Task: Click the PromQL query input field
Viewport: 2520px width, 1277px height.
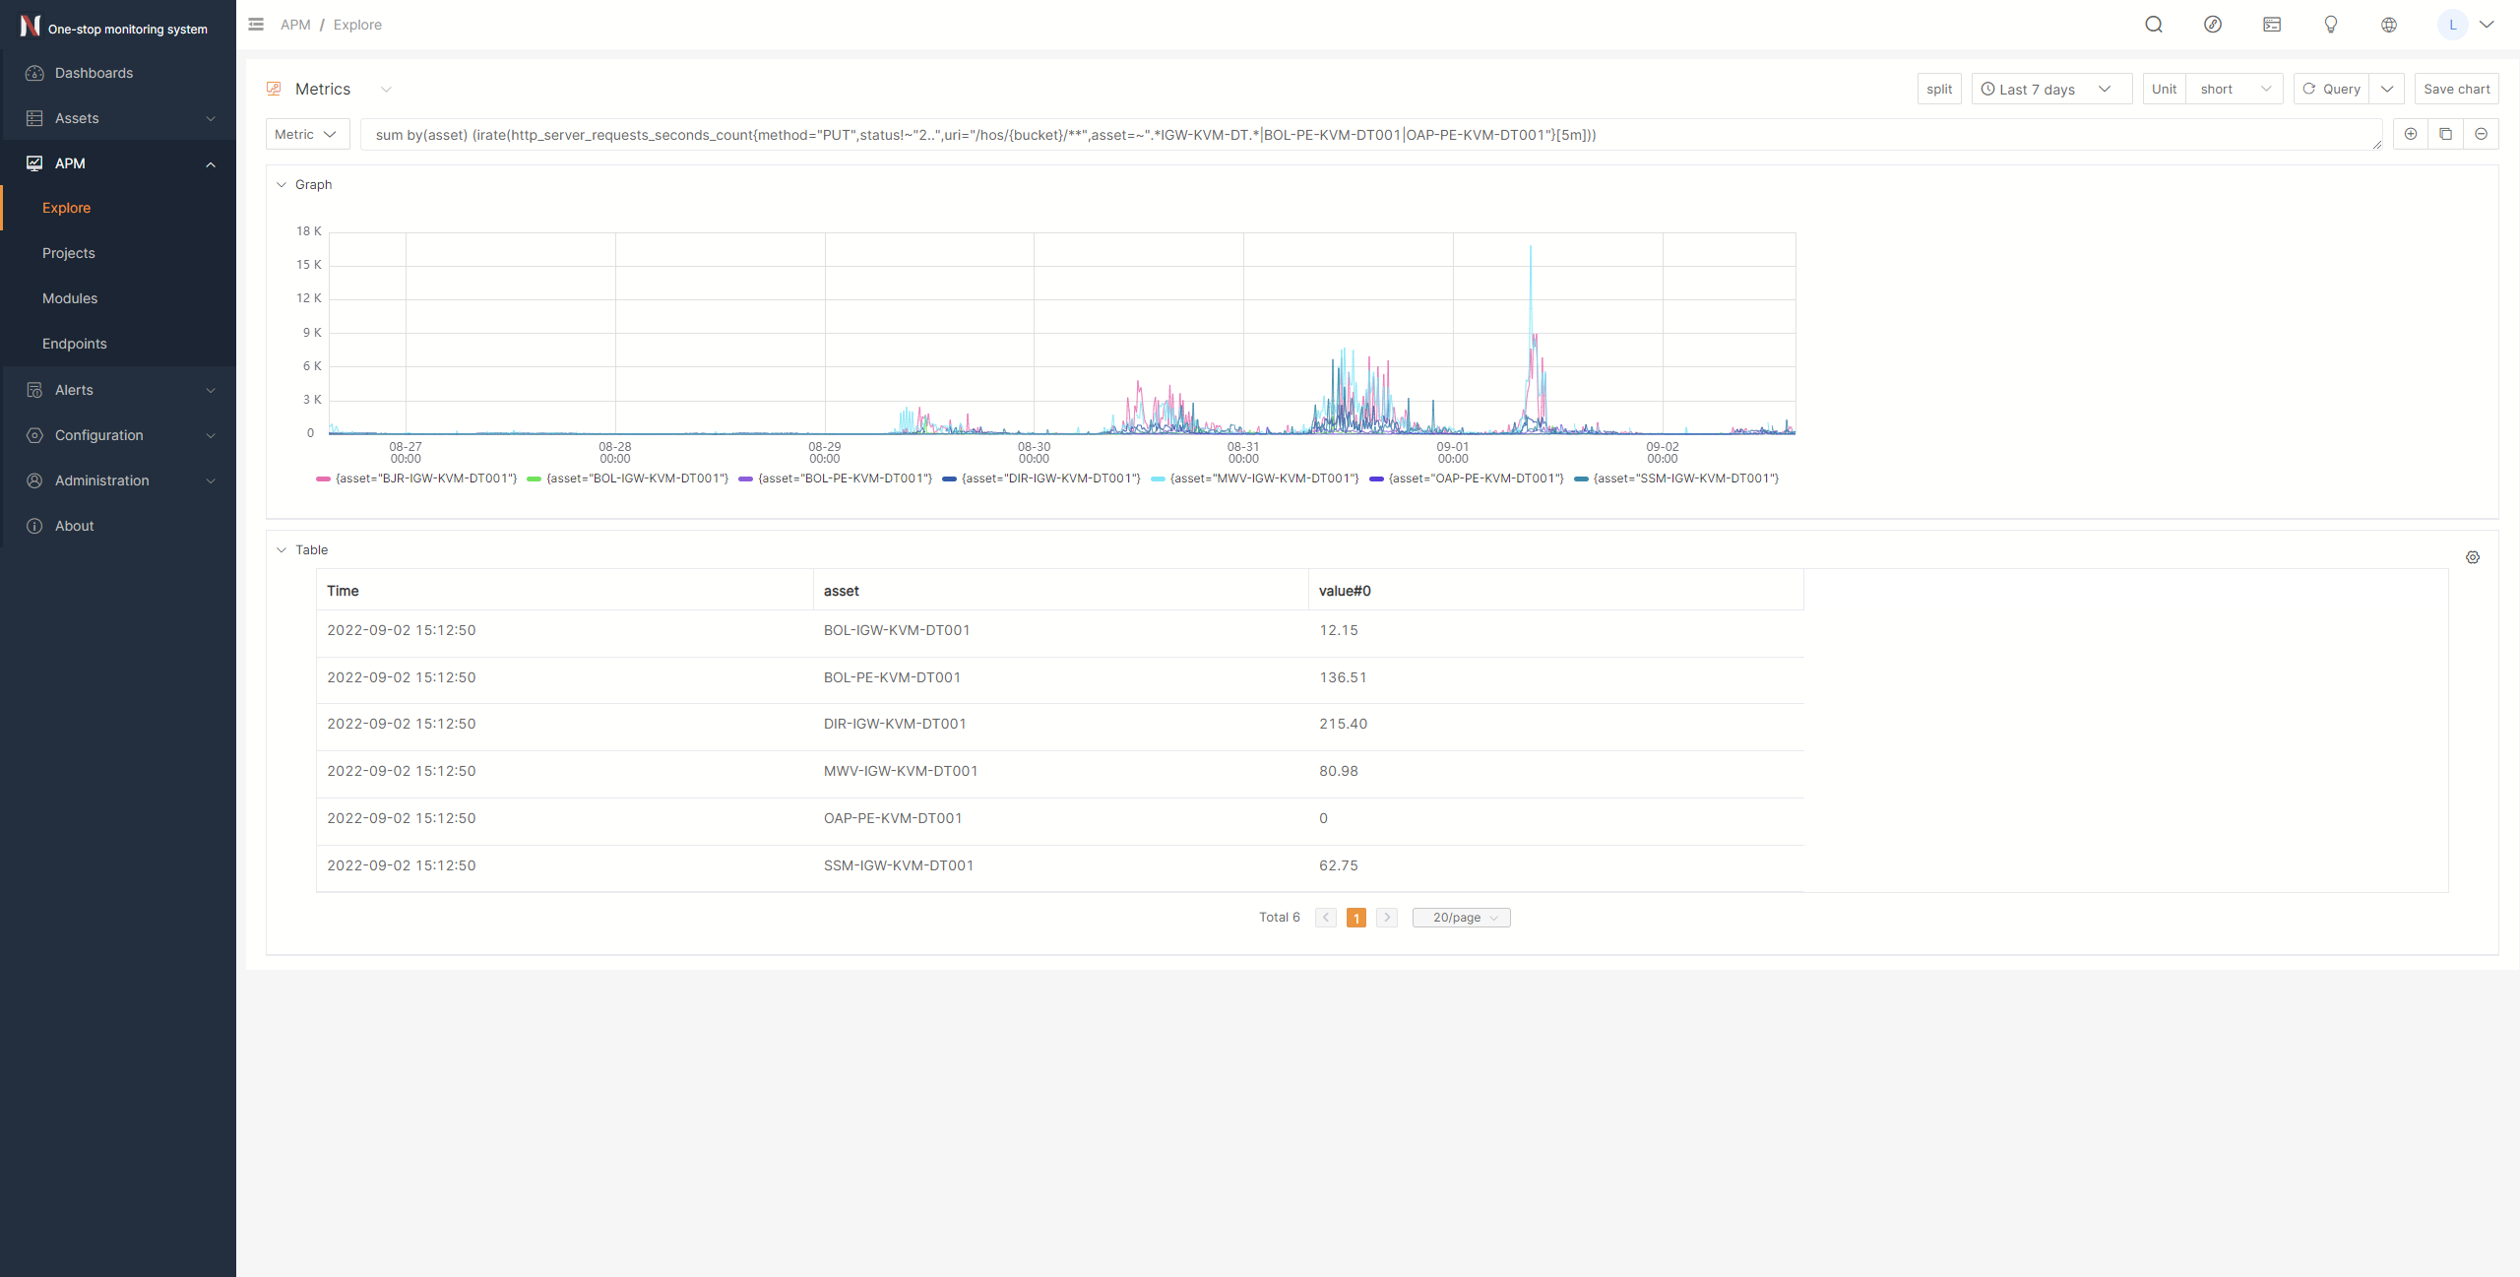Action: point(1368,135)
